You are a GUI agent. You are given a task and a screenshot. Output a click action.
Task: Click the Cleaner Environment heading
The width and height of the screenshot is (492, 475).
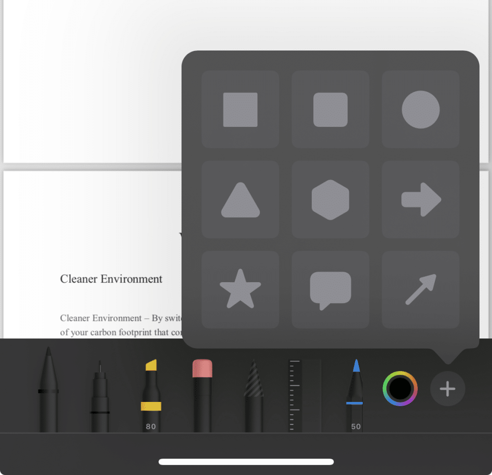pos(111,279)
